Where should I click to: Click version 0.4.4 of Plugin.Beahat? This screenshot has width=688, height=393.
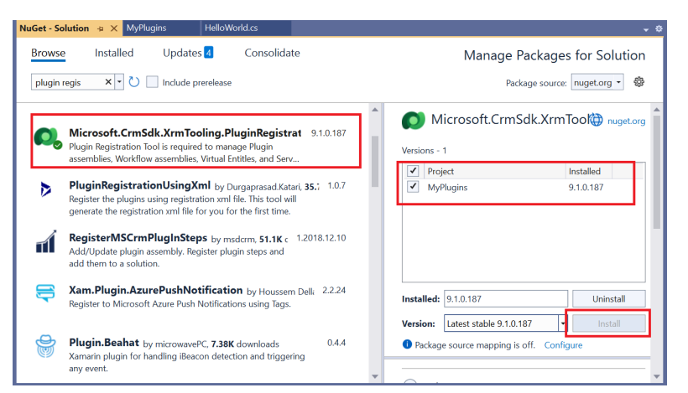coord(336,343)
